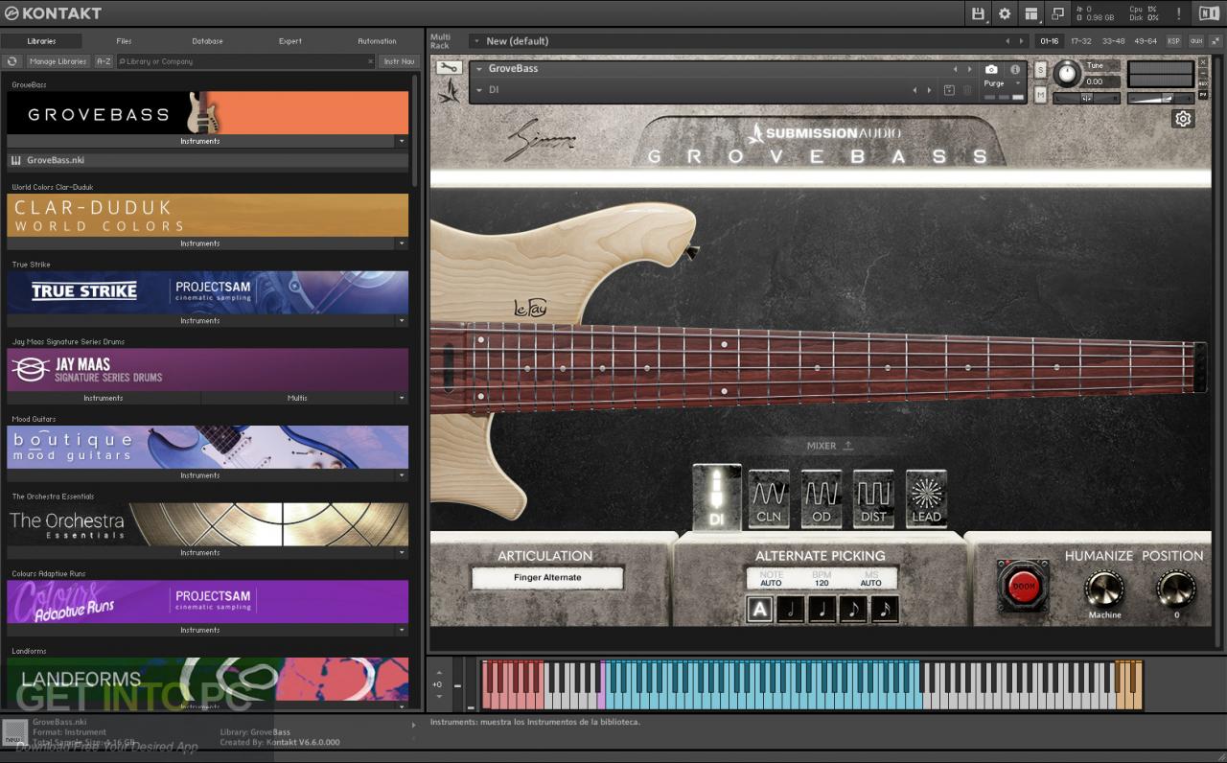Toggle the PV button on instrument header
The height and width of the screenshot is (763, 1227).
[x=1203, y=96]
